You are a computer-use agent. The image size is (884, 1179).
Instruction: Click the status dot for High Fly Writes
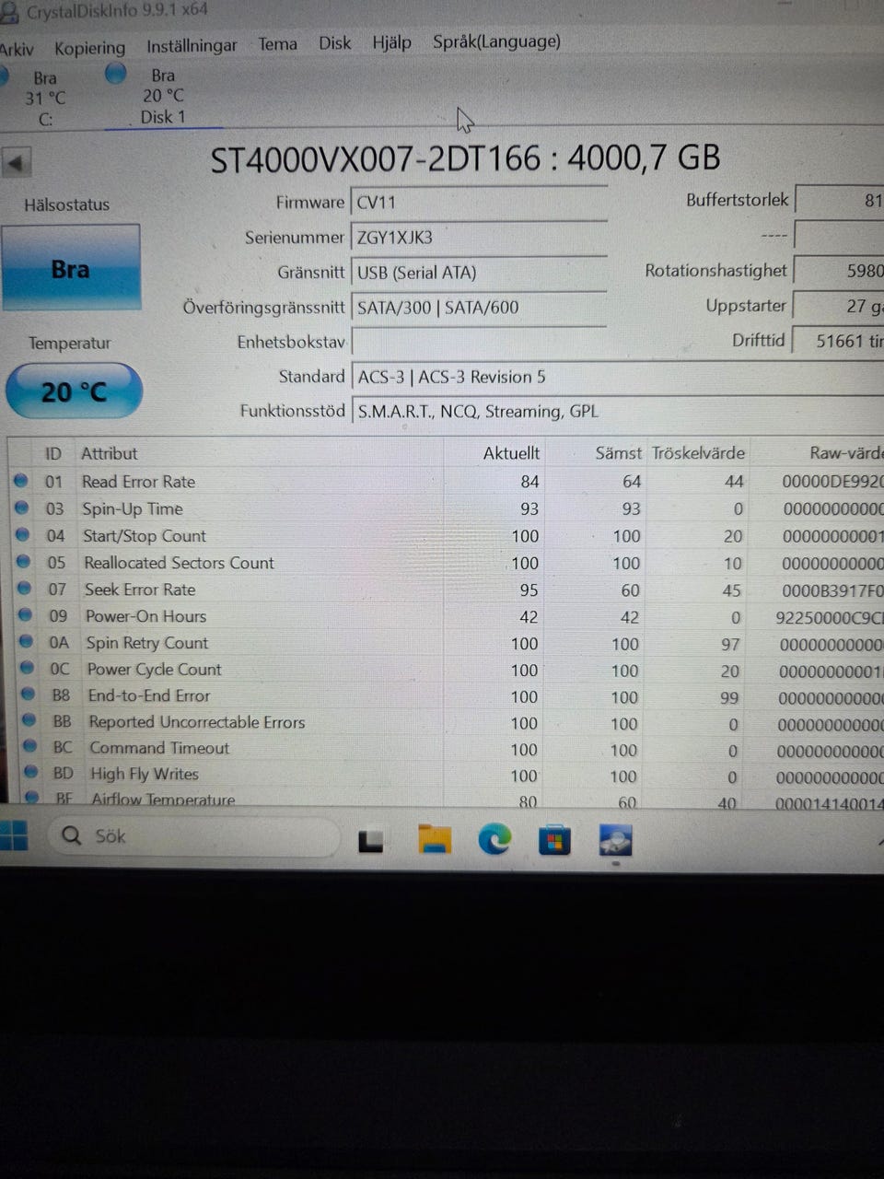31,772
